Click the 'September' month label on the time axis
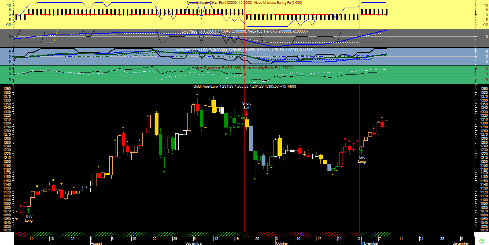The height and width of the screenshot is (245, 489). tap(194, 243)
